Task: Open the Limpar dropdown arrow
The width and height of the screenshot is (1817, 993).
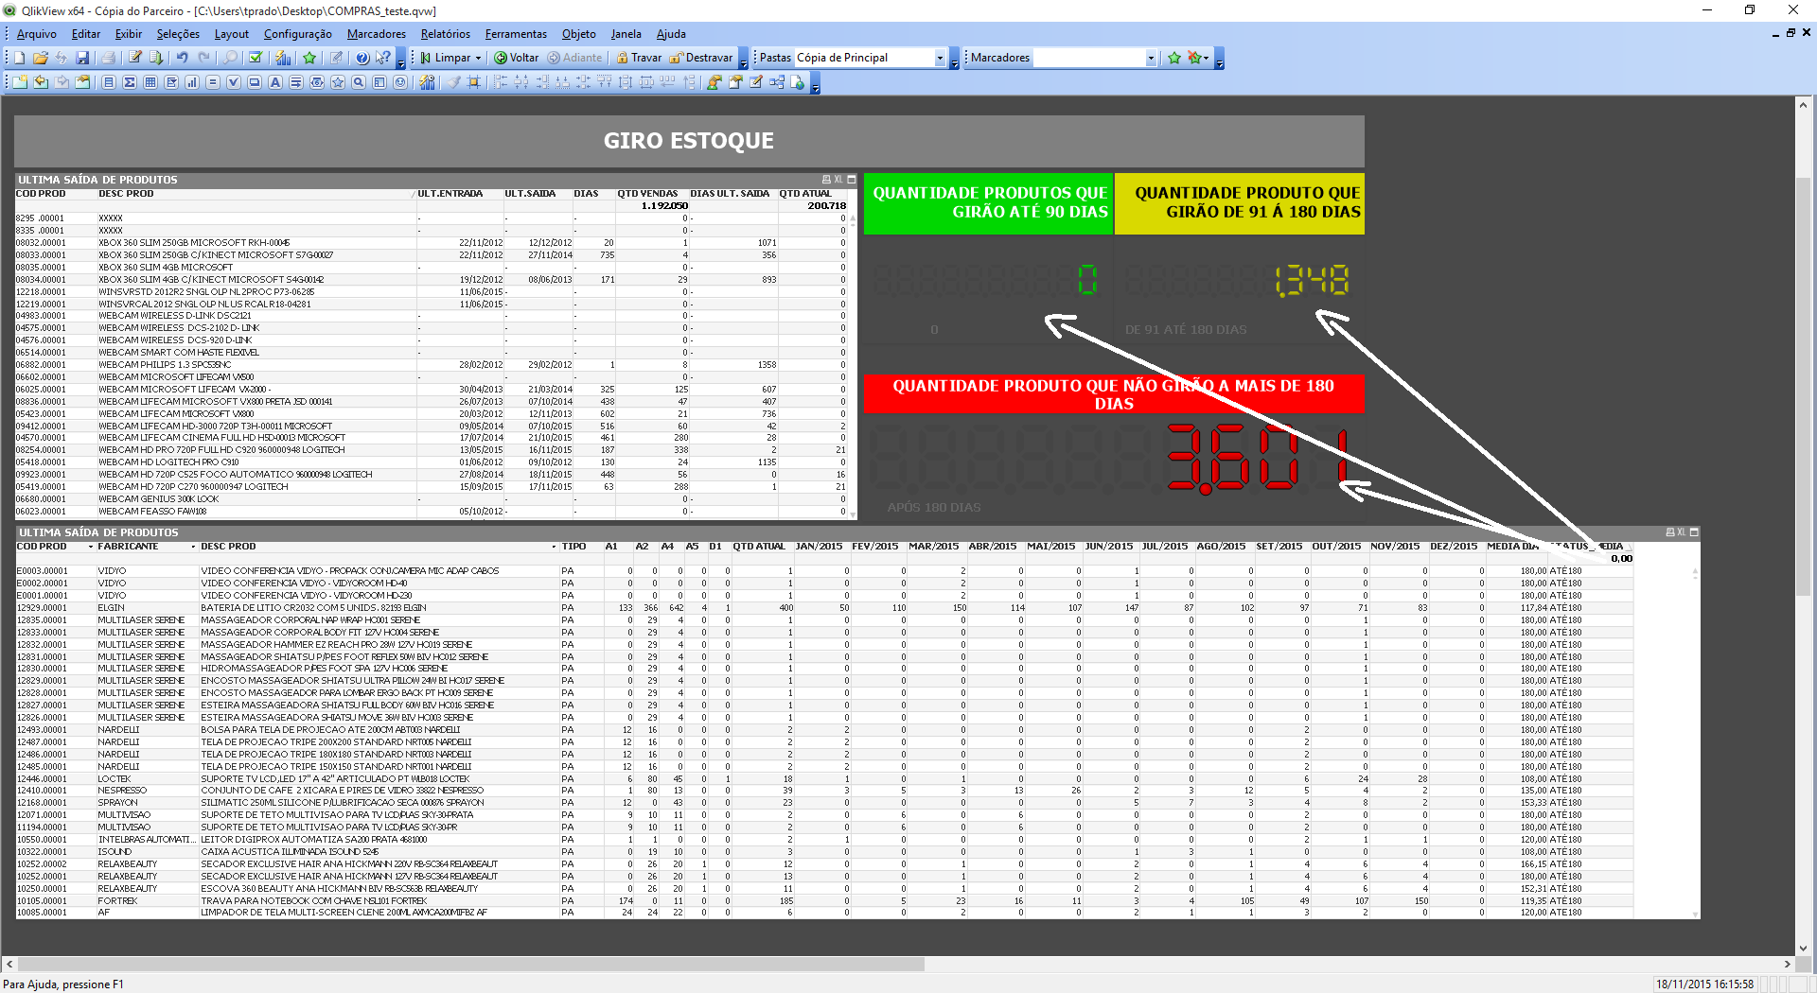Action: click(x=478, y=58)
